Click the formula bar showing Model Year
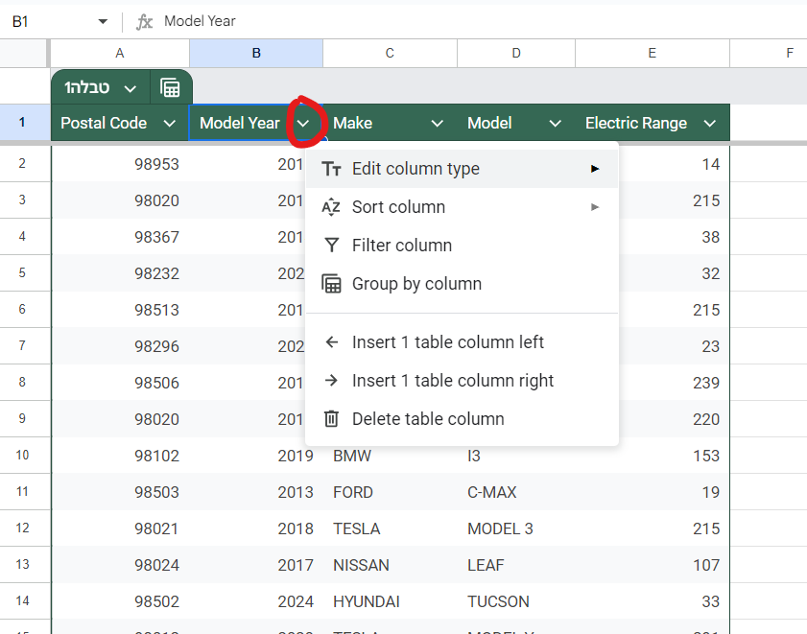Screen dimensions: 807x634 click(480, 21)
